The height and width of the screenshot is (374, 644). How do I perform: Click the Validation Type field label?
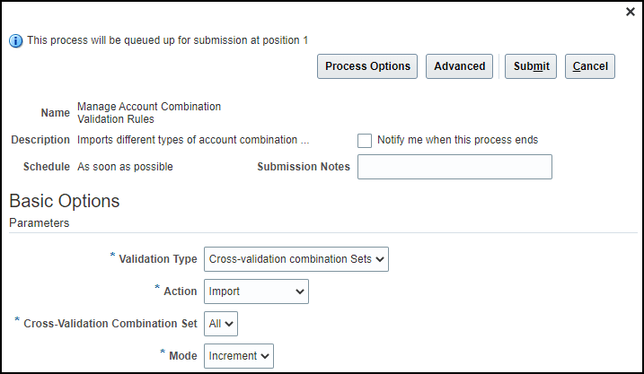point(158,259)
